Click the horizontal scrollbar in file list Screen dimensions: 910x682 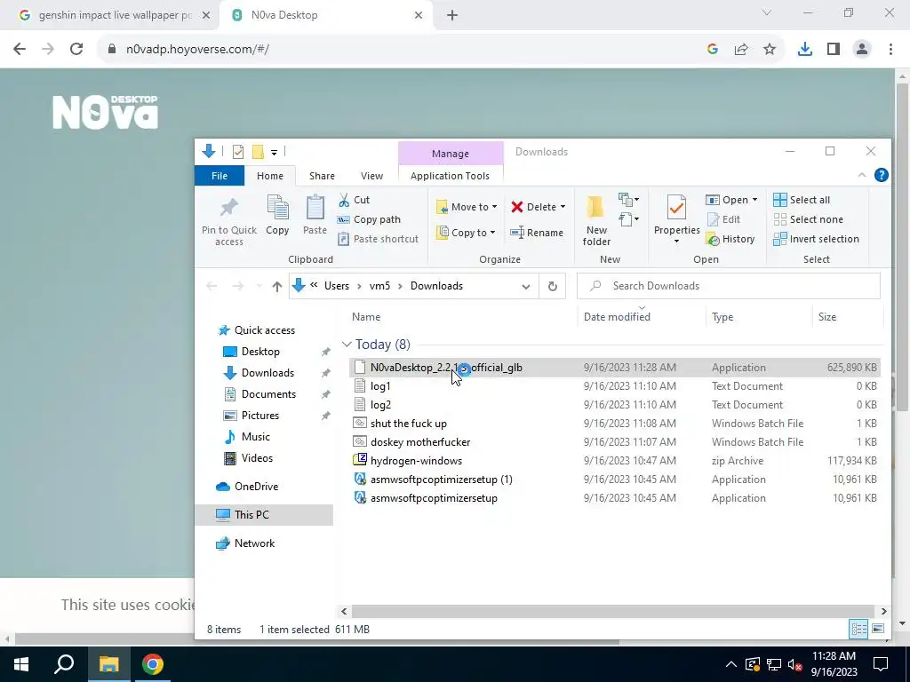pos(613,611)
